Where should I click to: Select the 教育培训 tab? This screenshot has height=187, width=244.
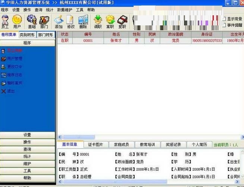point(147,144)
